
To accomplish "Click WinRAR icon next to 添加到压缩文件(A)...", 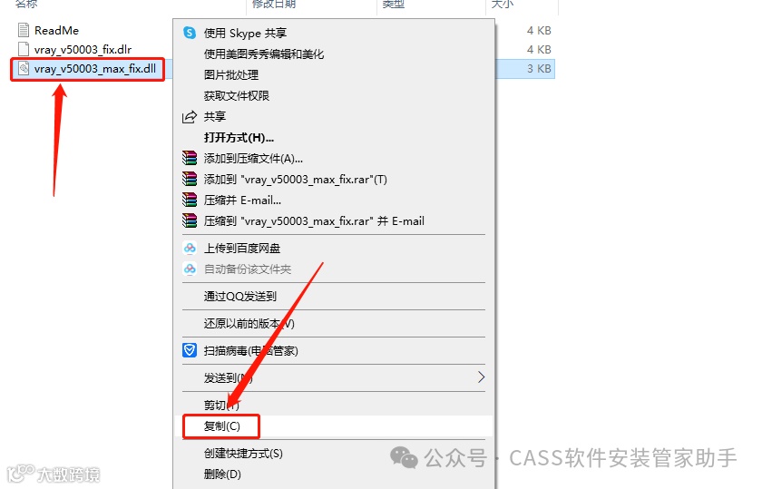I will (x=190, y=159).
